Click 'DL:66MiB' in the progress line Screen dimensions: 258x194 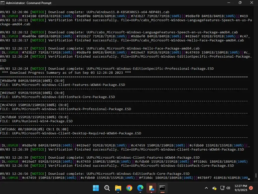click(10, 161)
